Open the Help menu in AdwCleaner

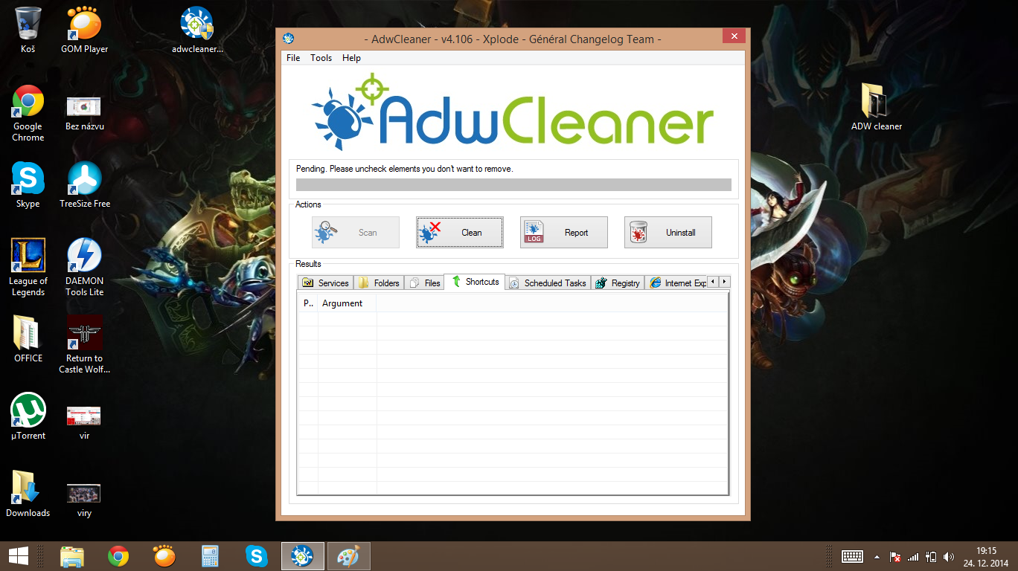pyautogui.click(x=351, y=57)
